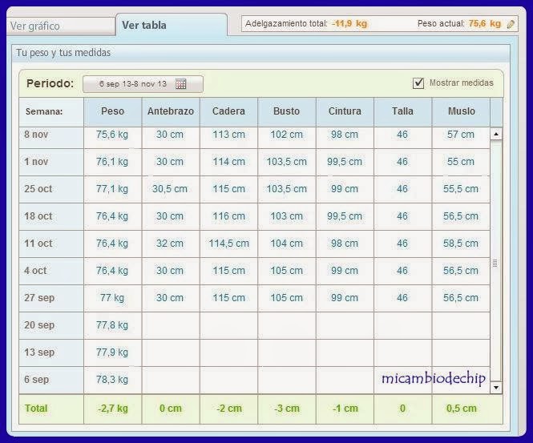Select the 27 sep week row label

pos(39,297)
